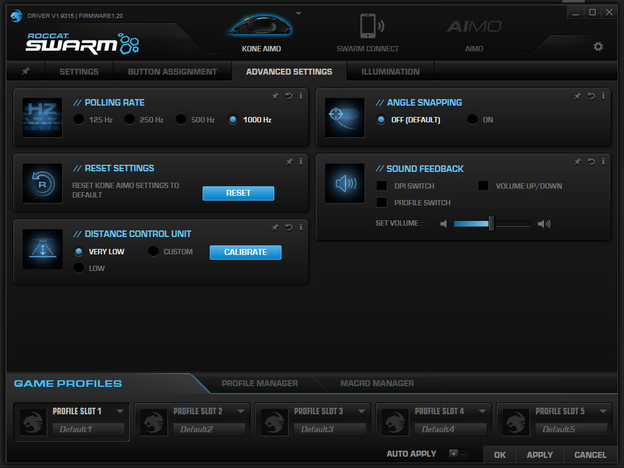Pin the Distance Control Unit panel
The height and width of the screenshot is (468, 624).
point(275,227)
